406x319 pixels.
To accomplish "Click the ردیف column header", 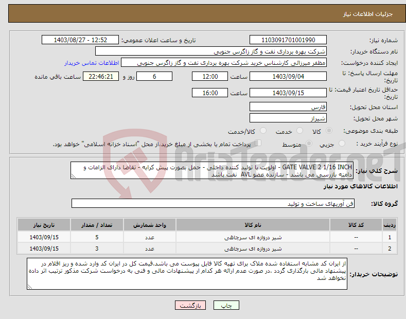I will 390,225.
